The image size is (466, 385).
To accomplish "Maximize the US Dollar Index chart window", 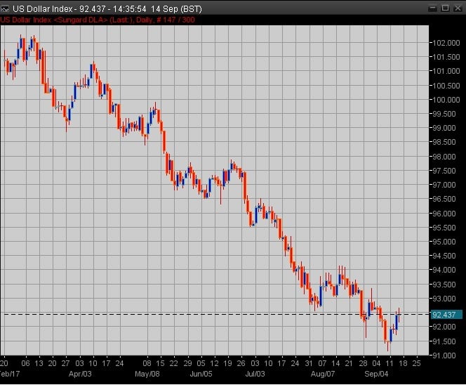I will pos(444,7).
